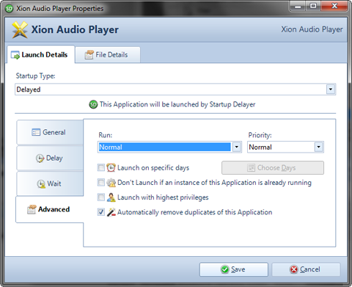Click the user icon for highest privileges
This screenshot has height=287, width=352.
[x=111, y=197]
